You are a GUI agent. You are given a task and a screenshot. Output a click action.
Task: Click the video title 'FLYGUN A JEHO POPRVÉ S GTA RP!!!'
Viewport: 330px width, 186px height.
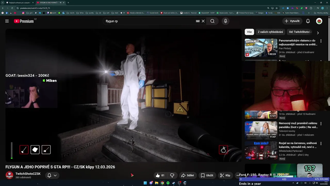pos(60,167)
